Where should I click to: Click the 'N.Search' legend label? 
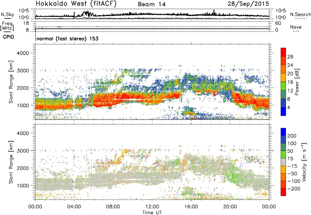pyautogui.click(x=301, y=14)
